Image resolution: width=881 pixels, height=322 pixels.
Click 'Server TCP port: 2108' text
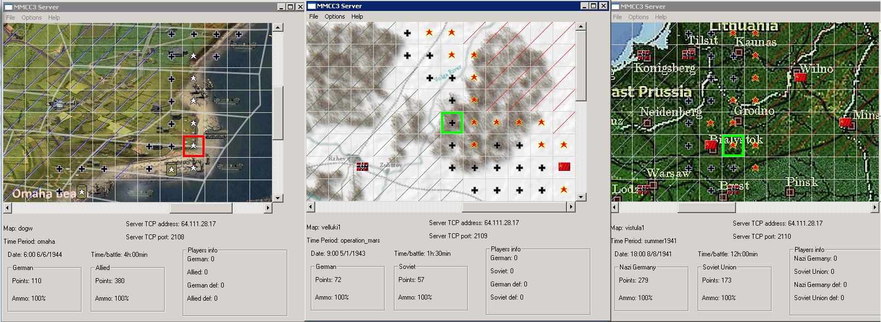point(155,237)
